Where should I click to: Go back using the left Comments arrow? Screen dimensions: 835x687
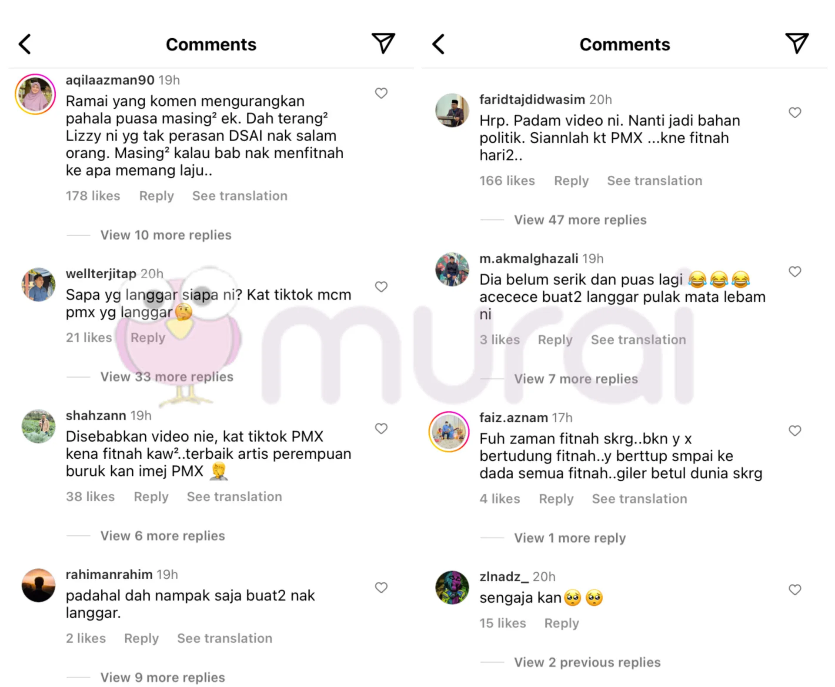tap(25, 44)
